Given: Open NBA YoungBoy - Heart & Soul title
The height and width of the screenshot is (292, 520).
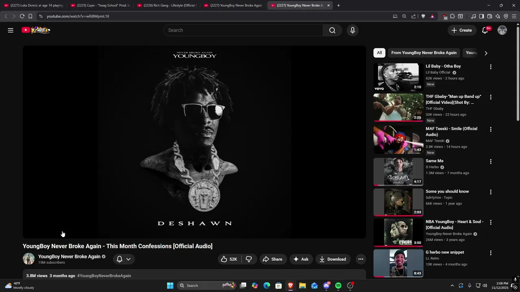Looking at the screenshot, I should click(x=454, y=225).
